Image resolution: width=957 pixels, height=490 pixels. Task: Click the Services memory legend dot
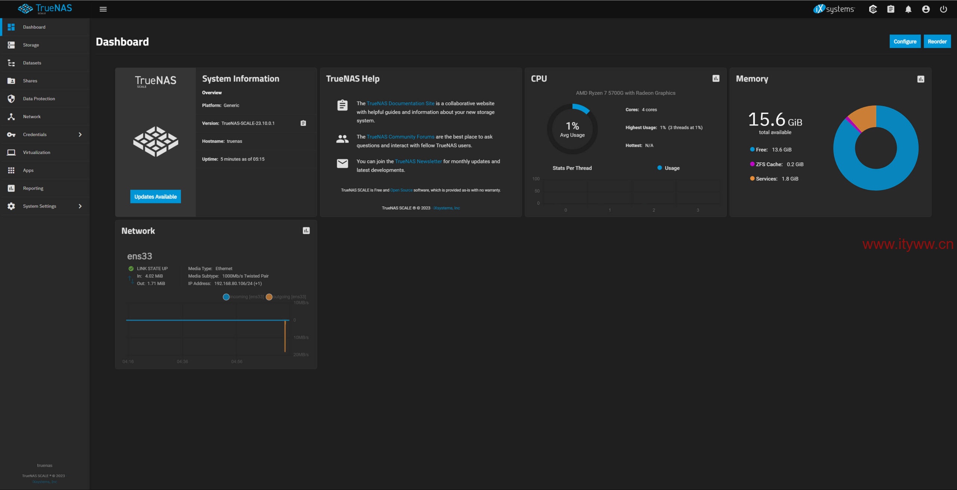[x=752, y=178]
